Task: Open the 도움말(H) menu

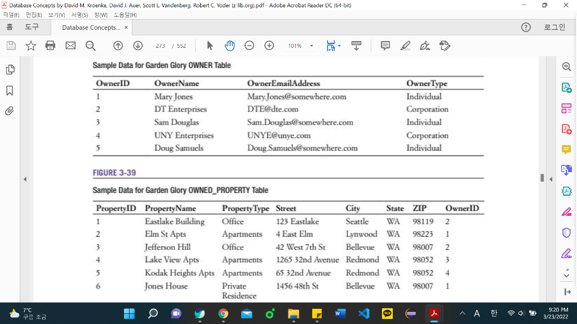Action: (x=125, y=15)
